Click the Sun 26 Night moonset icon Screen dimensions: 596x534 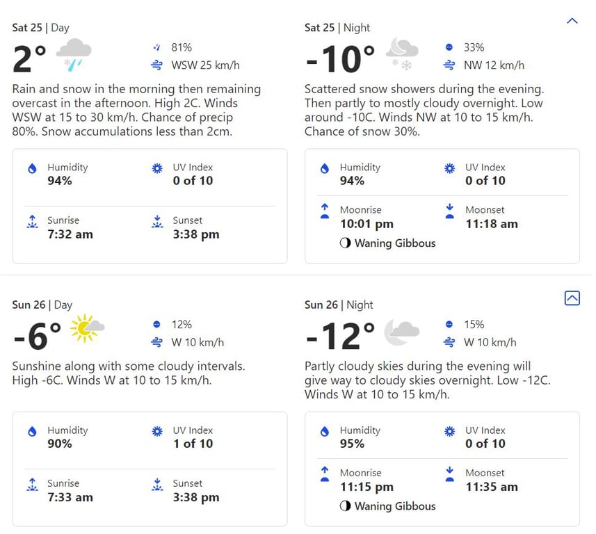coord(450,474)
